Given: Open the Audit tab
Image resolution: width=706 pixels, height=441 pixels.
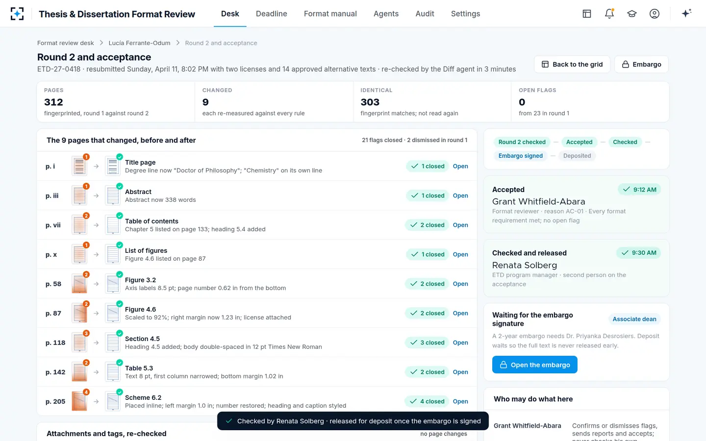Looking at the screenshot, I should point(425,14).
